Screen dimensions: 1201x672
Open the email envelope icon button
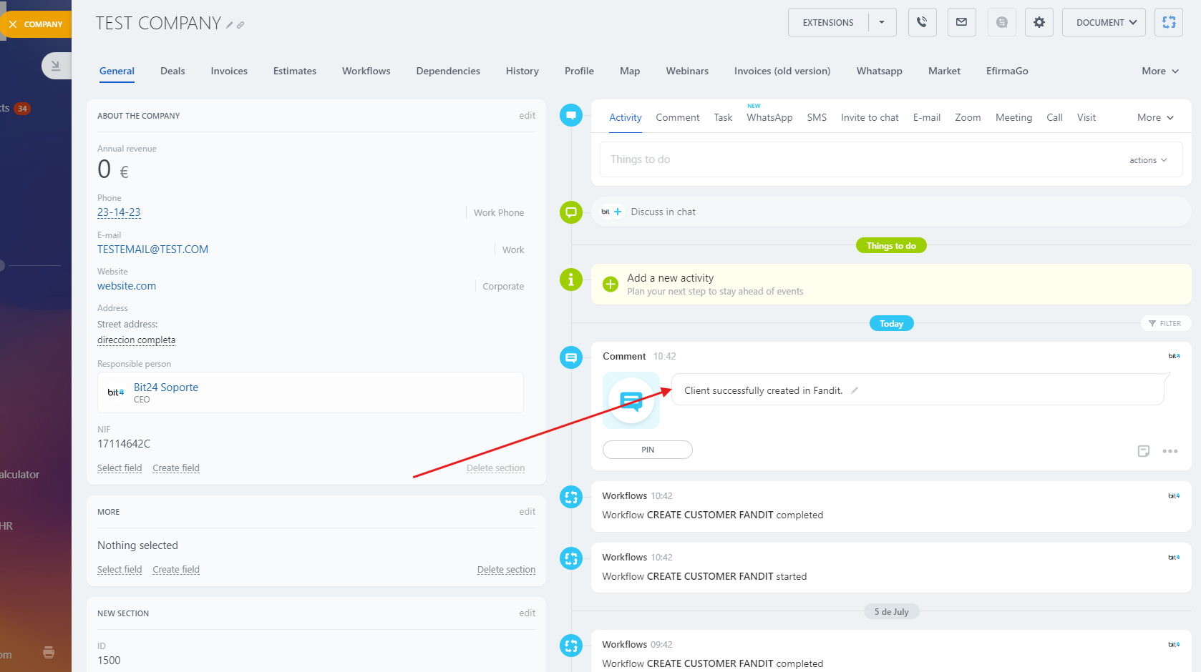[x=961, y=22]
